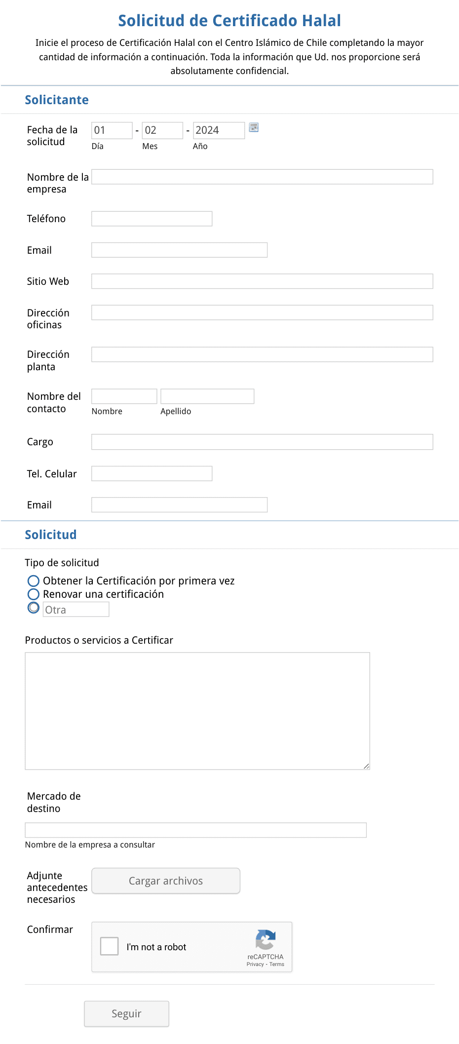Viewport: 459px width, 1044px height.
Task: Click the reCAPTCHA logo icon
Action: click(266, 939)
